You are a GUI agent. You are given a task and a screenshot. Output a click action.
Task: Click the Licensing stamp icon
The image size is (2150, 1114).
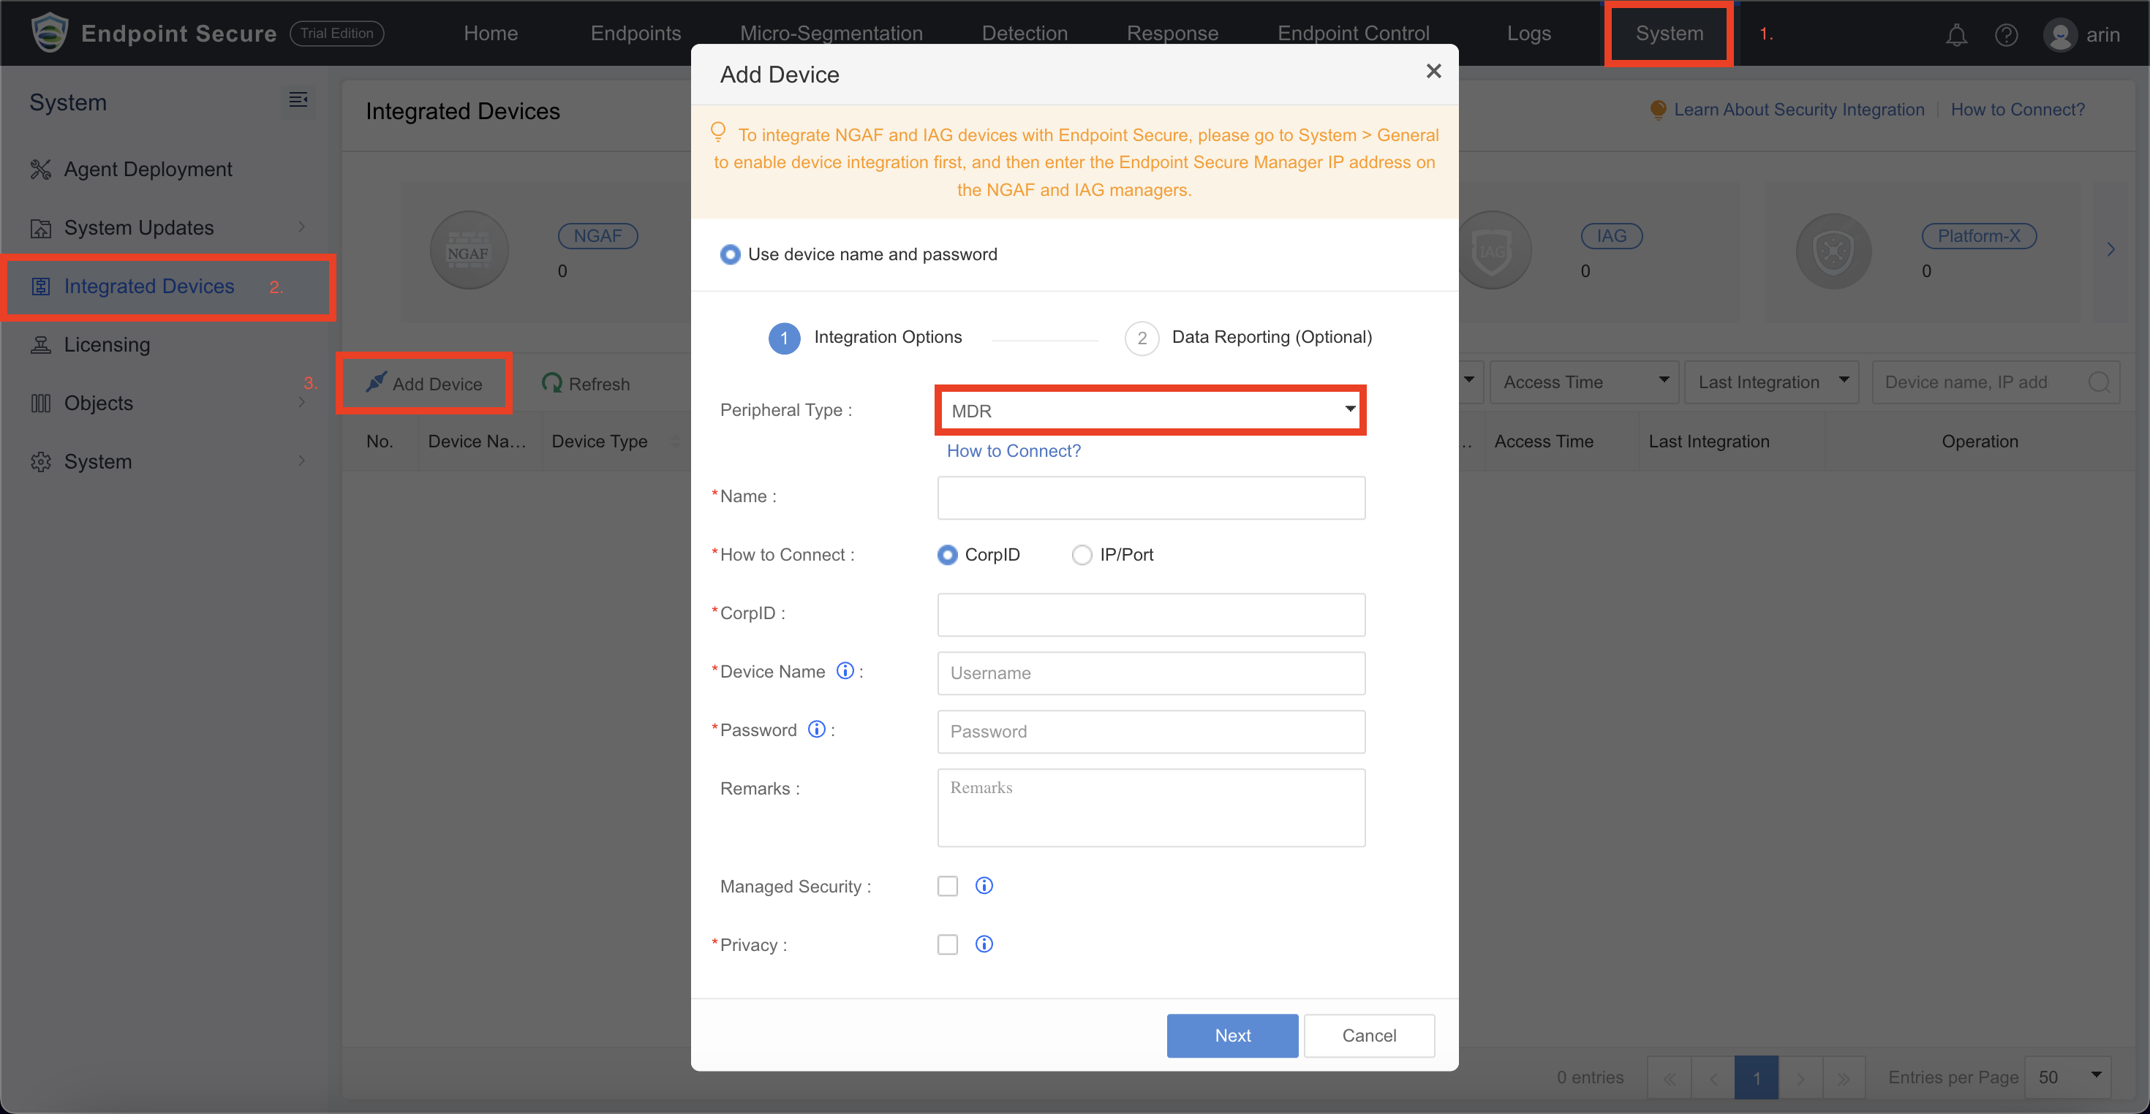coord(40,344)
